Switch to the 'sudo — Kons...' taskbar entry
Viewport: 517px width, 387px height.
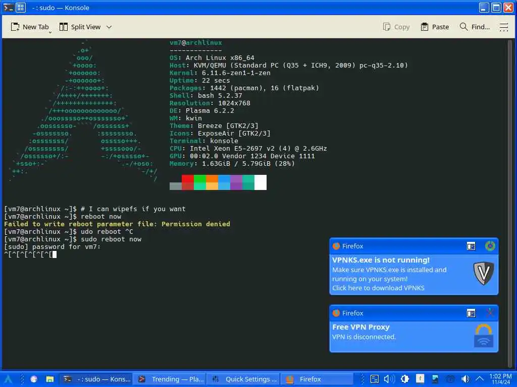click(96, 379)
